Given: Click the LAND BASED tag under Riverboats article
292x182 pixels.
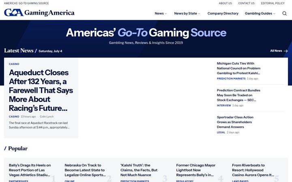Looking at the screenshot, I should [x=240, y=181].
